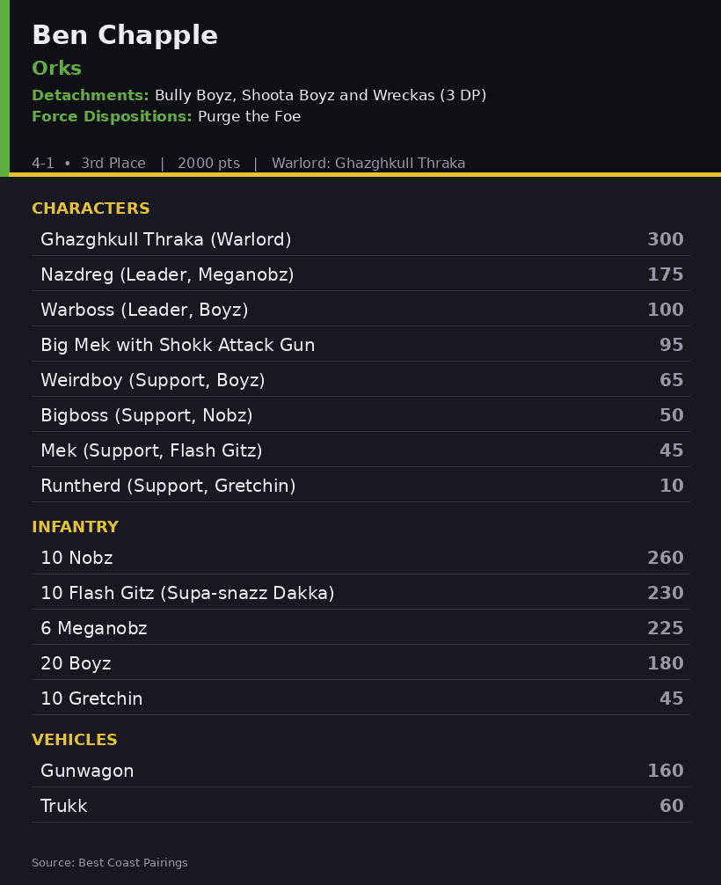721x885 pixels.
Task: Click the INFANTRY section header
Action: tap(75, 527)
